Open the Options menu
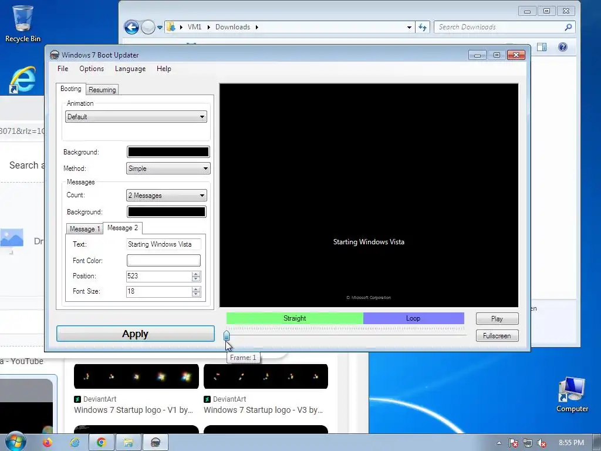 92,69
